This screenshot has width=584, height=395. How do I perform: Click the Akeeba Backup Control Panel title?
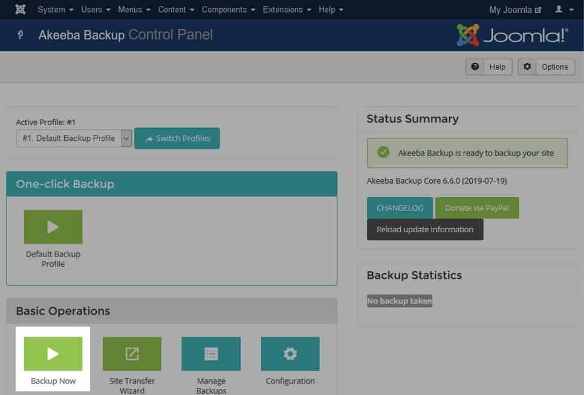[x=126, y=35]
